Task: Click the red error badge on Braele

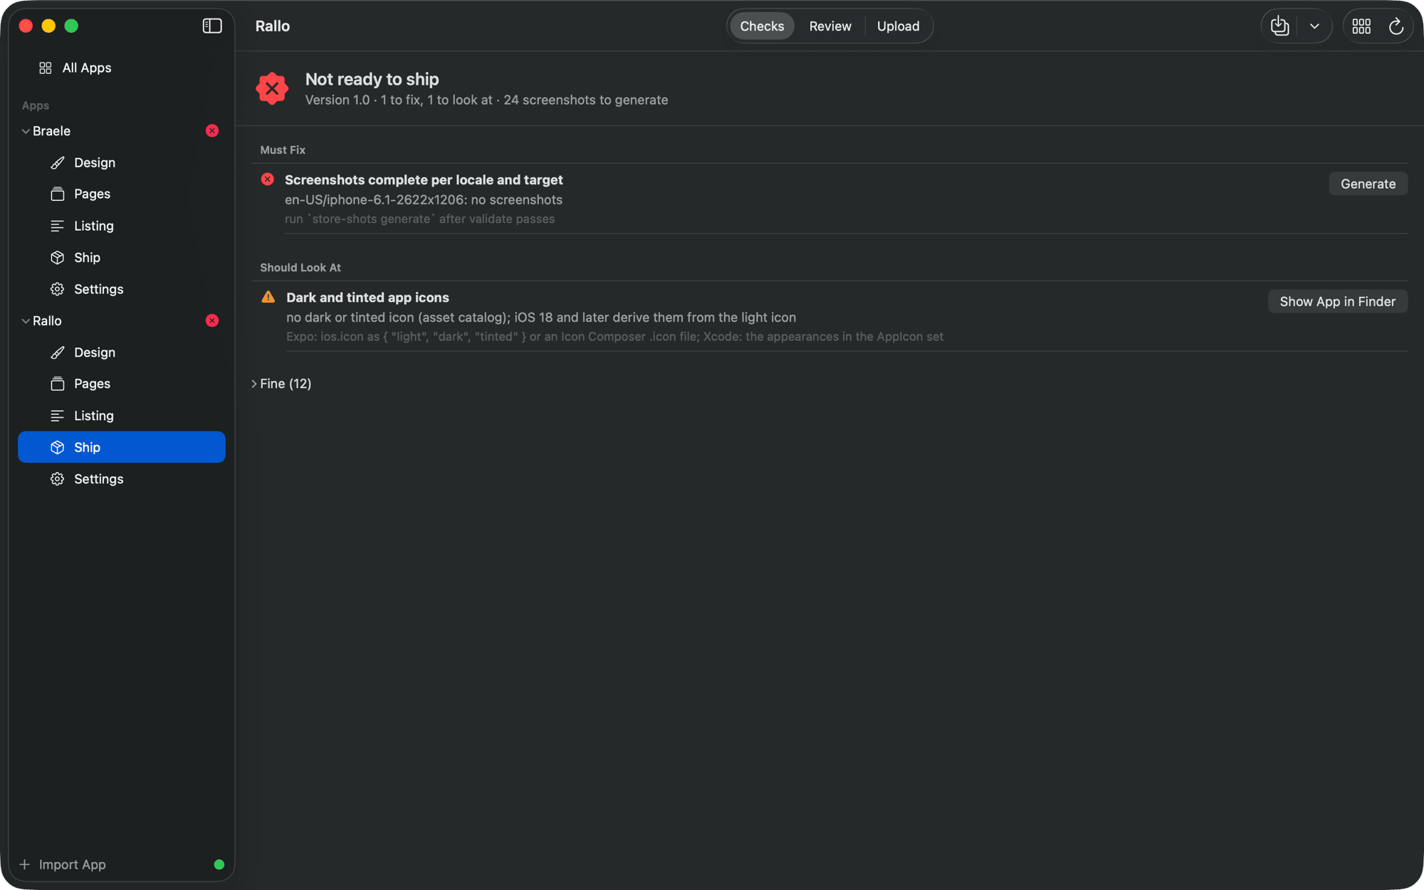Action: click(212, 131)
